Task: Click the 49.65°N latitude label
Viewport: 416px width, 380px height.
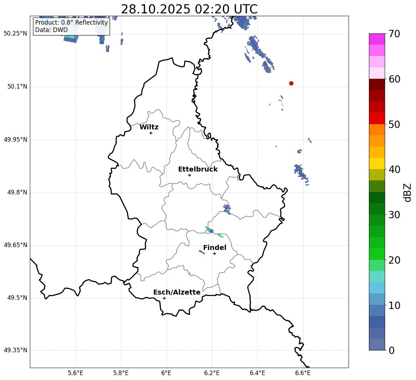Action: (15, 245)
